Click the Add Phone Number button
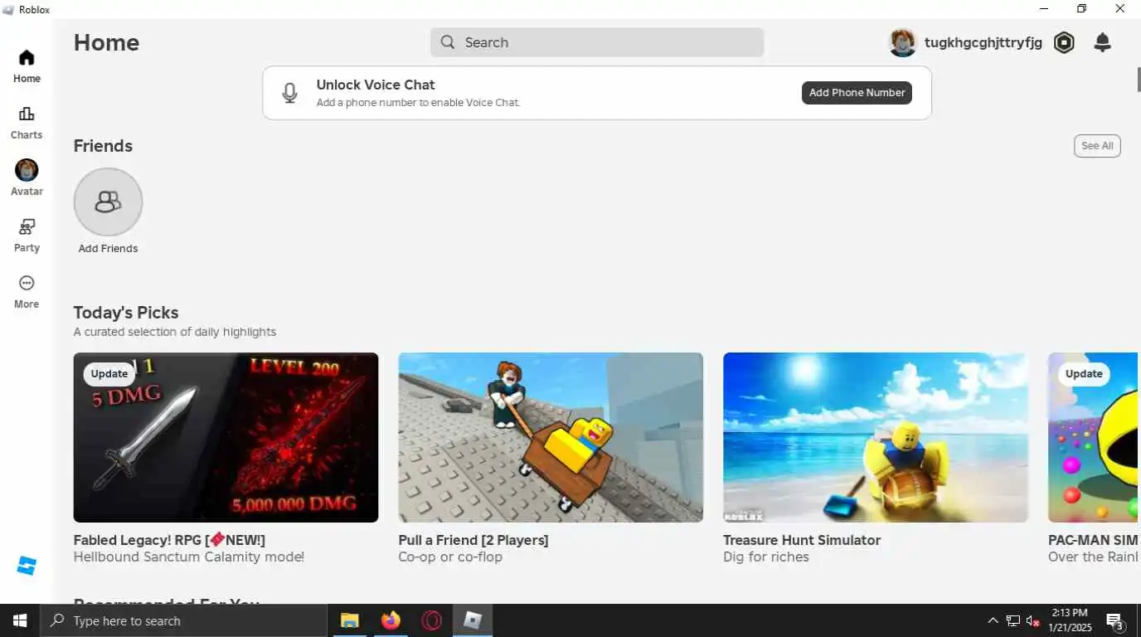1141x637 pixels. 857,93
